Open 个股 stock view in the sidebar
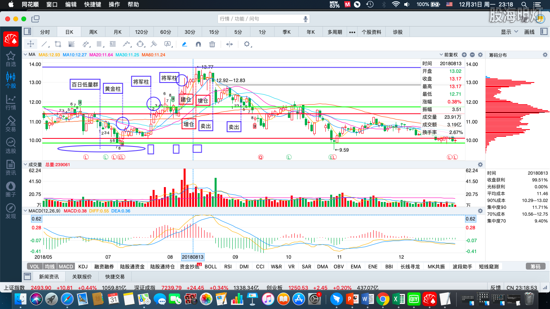550x309 pixels. click(11, 80)
